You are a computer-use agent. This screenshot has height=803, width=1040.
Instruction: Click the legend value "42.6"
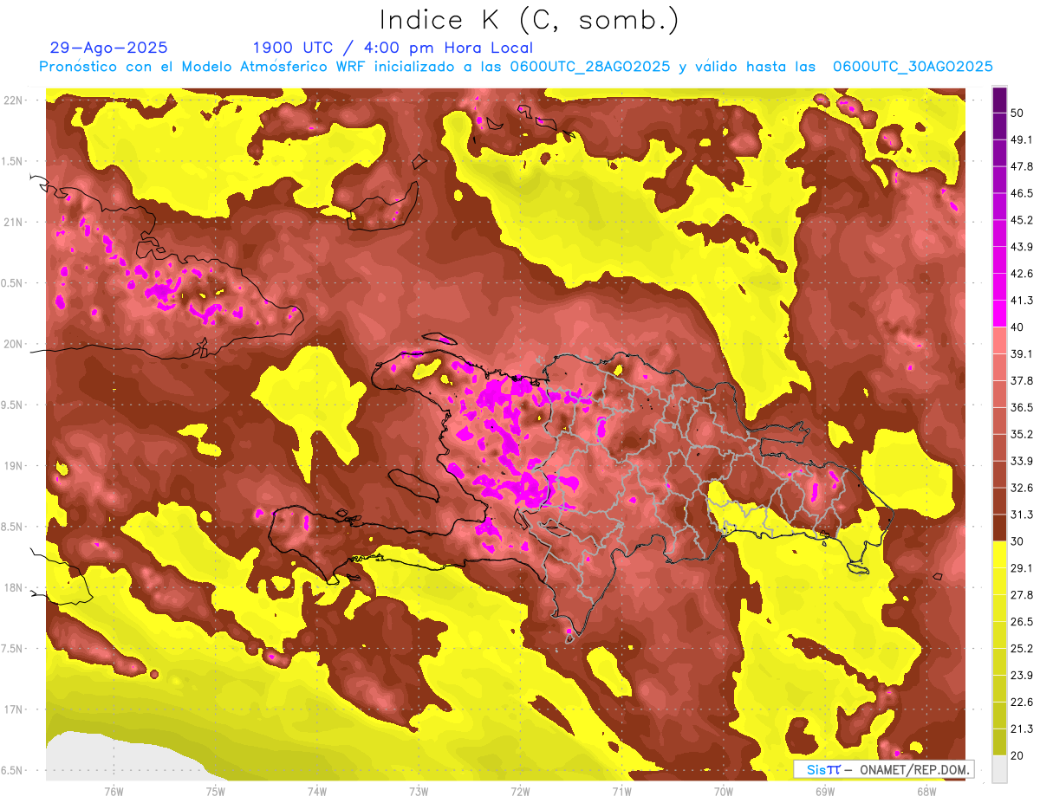[x=1021, y=274]
